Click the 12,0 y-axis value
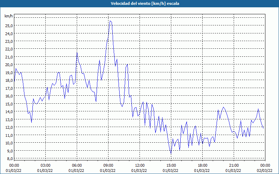The height and width of the screenshot is (174, 279). (9, 127)
